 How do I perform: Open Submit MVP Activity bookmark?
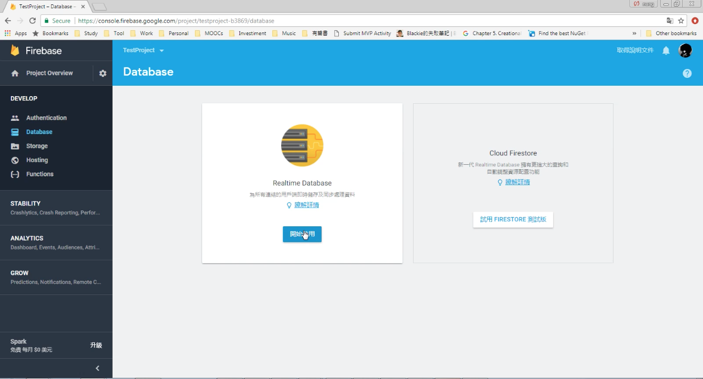[362, 33]
